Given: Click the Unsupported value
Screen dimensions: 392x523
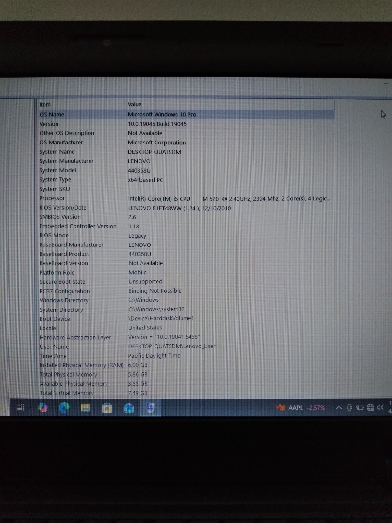Looking at the screenshot, I should pos(145,281).
